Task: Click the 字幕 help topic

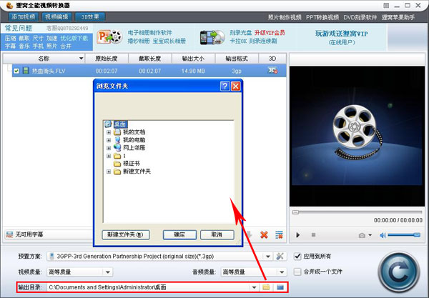Action: (x=10, y=46)
